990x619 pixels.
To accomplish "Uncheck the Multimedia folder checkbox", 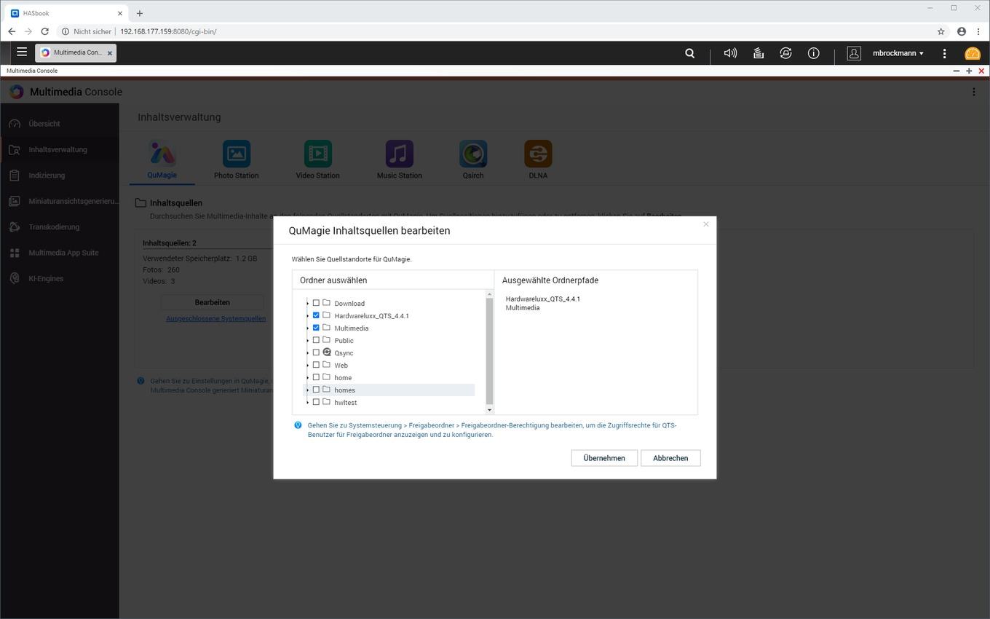I will point(316,328).
